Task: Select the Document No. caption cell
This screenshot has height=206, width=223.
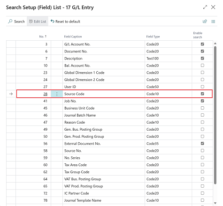Action: 104,51
